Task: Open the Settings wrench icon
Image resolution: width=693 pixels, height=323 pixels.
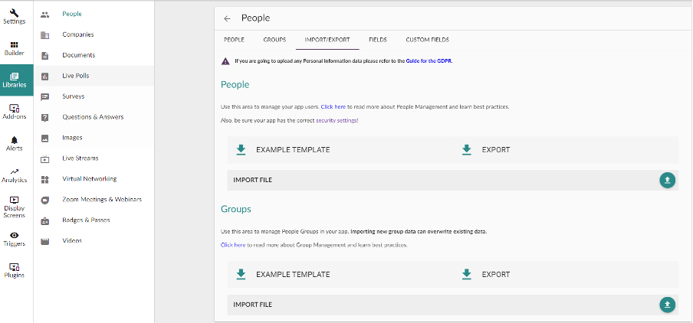Action: point(15,13)
